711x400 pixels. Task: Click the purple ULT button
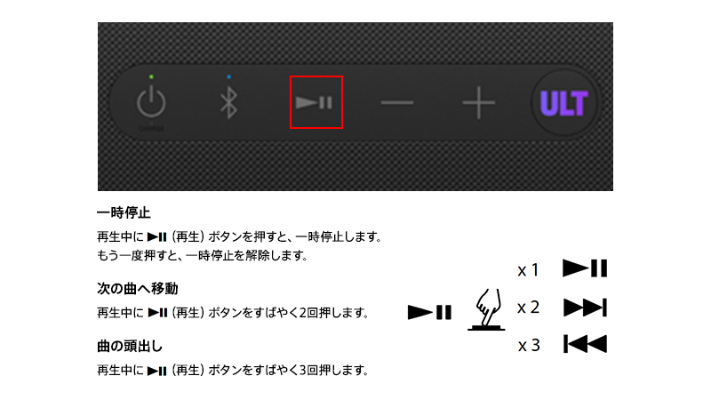[x=564, y=103]
